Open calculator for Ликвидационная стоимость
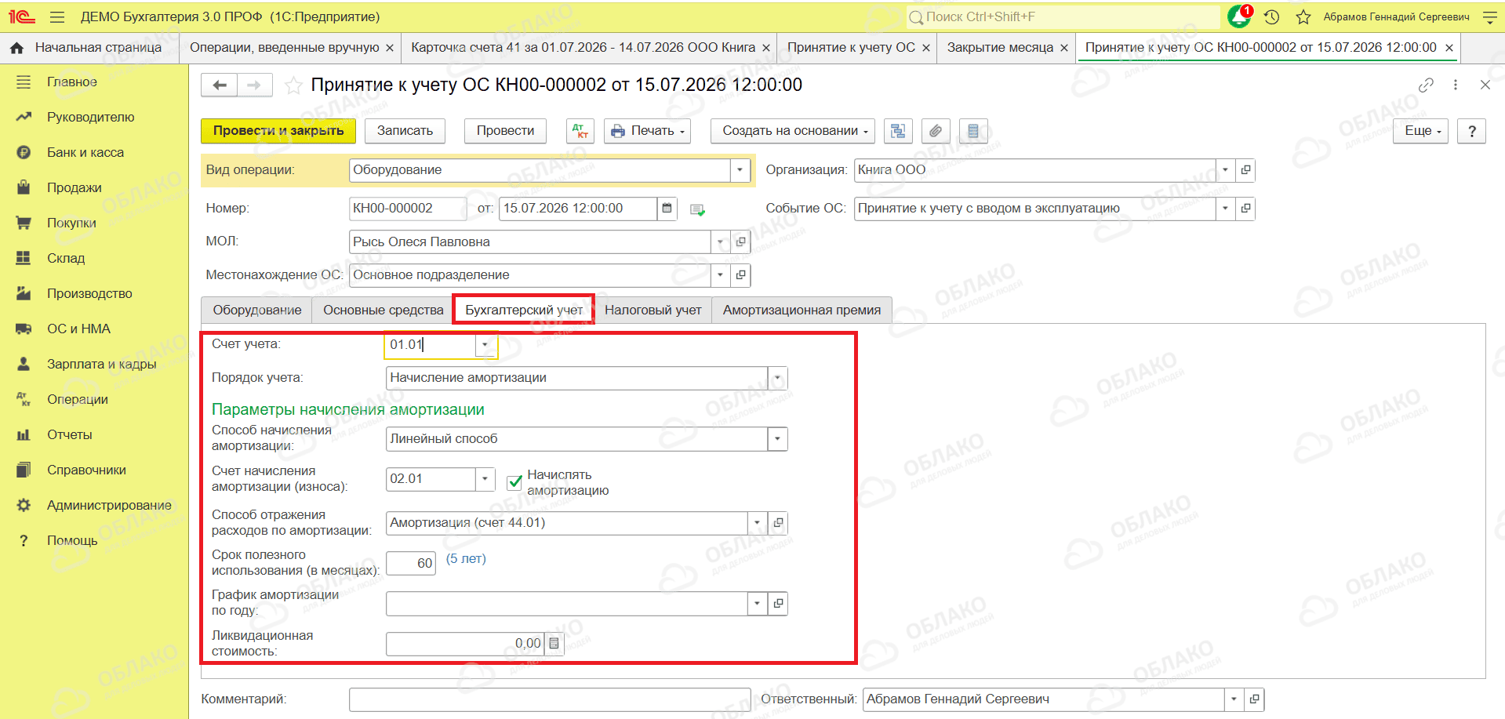Image resolution: width=1505 pixels, height=719 pixels. pyautogui.click(x=554, y=644)
